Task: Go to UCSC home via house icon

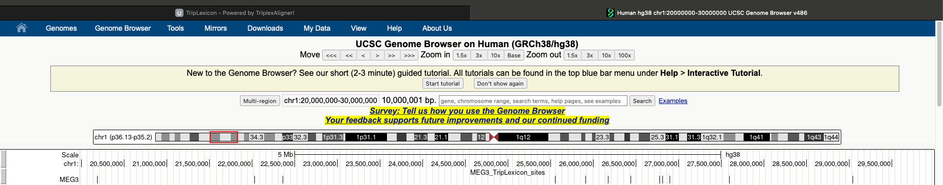Action: pos(22,28)
